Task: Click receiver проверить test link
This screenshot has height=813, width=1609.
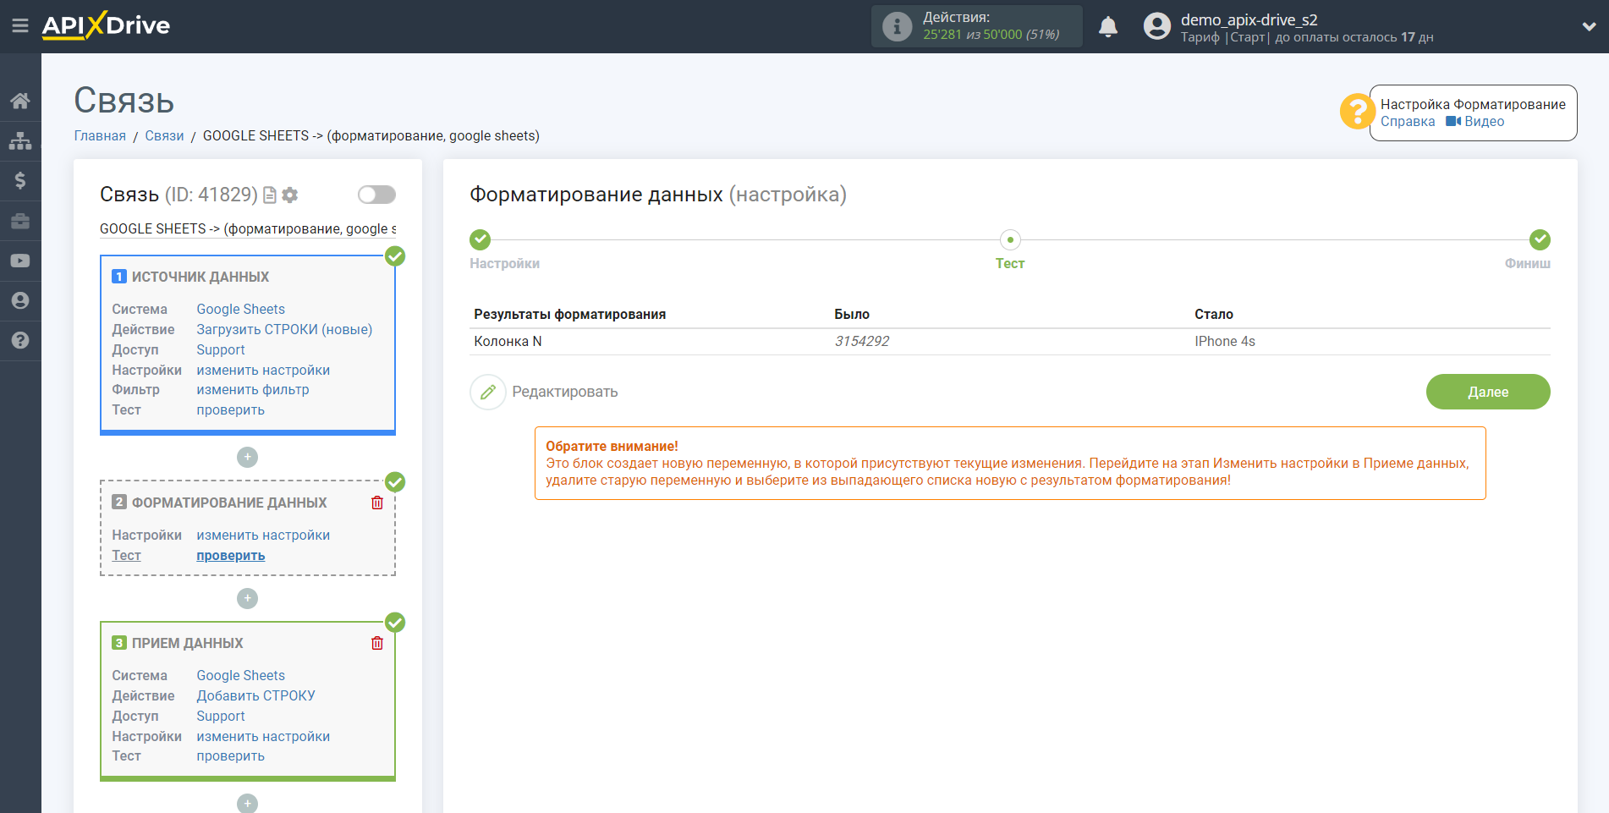Action: 231,755
